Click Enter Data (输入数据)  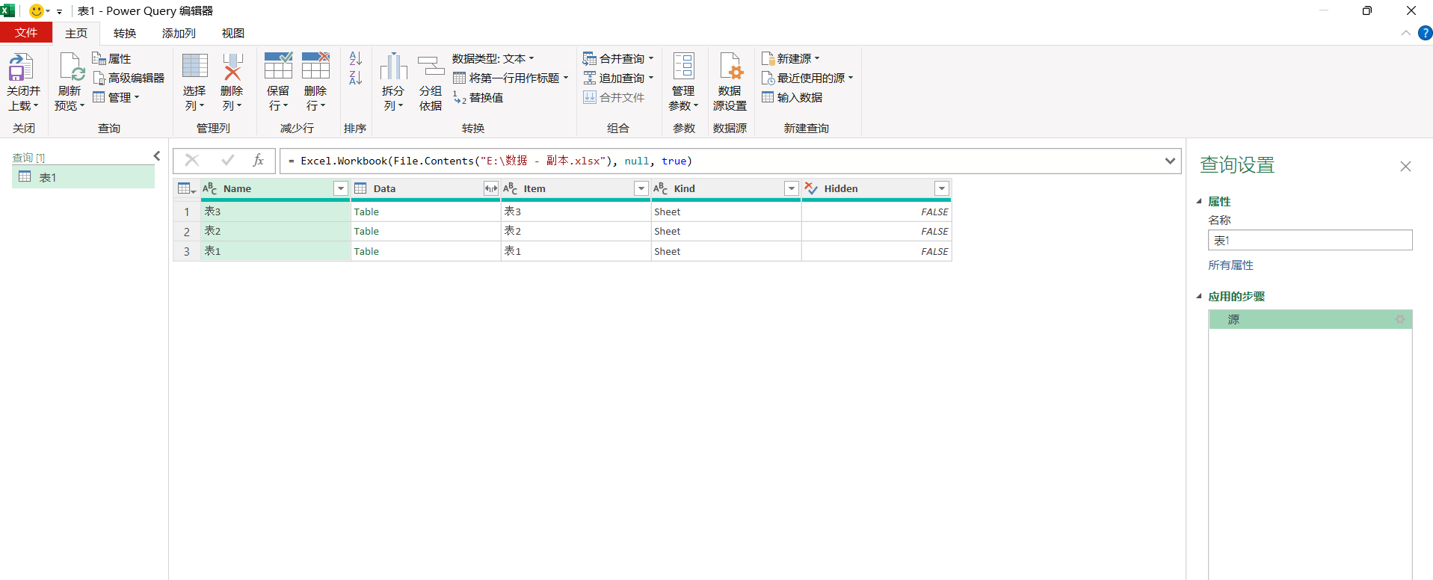tap(792, 97)
